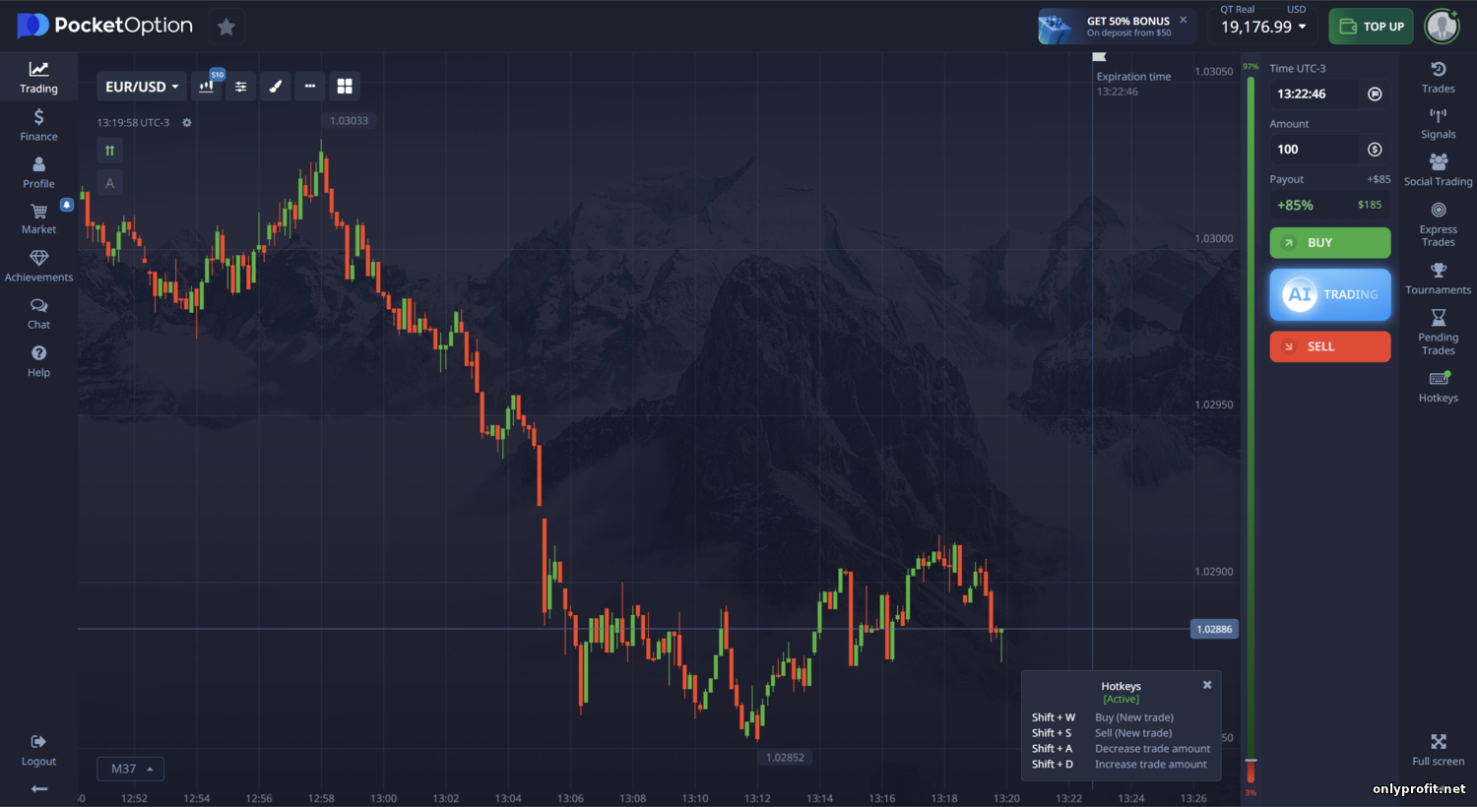Viewport: 1477px width, 807px height.
Task: Toggle the 'A' auto-scale chart button
Action: 109,183
